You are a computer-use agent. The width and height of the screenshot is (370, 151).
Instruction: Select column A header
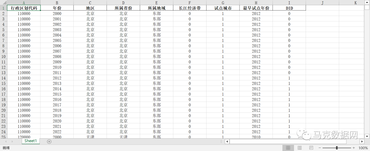(x=24, y=3)
